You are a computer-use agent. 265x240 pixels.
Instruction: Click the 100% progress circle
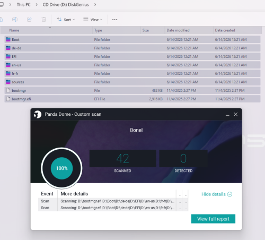tap(61, 168)
